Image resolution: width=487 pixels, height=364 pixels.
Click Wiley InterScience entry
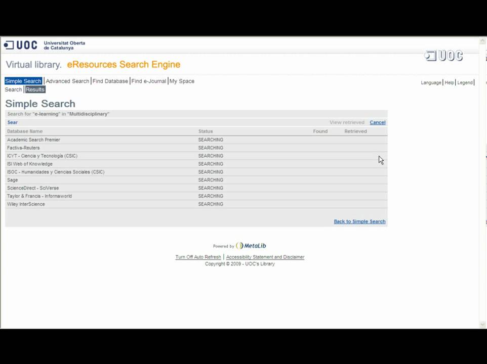[26, 204]
